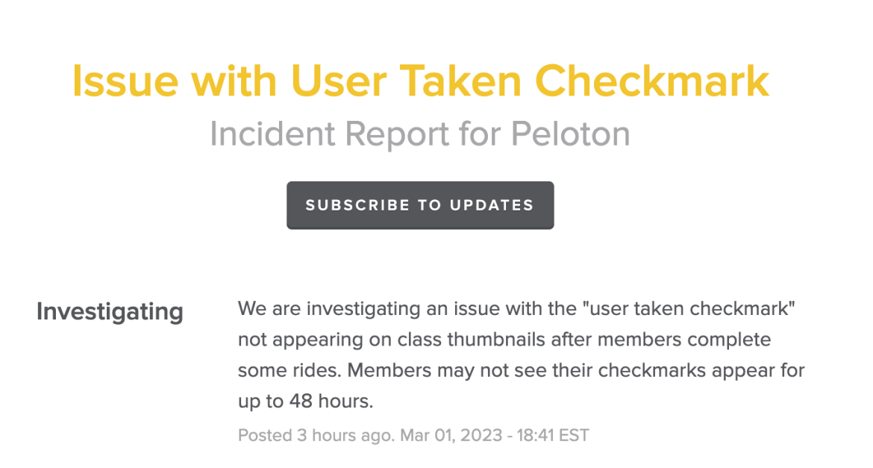873x468 pixels.
Task: Click the phrase "class thumbnails" in the description
Action: (x=472, y=340)
